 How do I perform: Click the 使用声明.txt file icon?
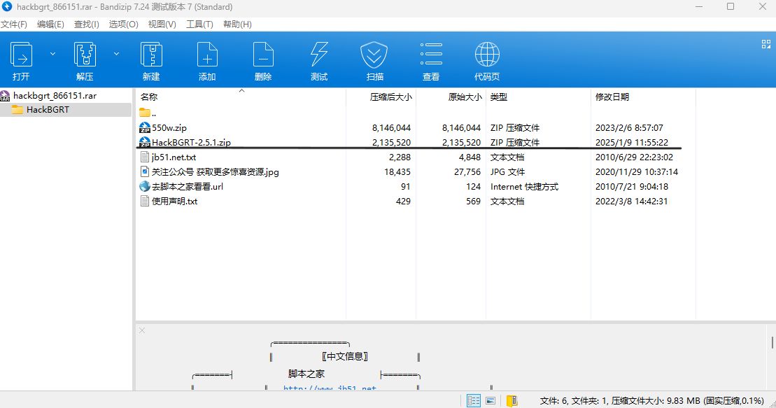(145, 201)
